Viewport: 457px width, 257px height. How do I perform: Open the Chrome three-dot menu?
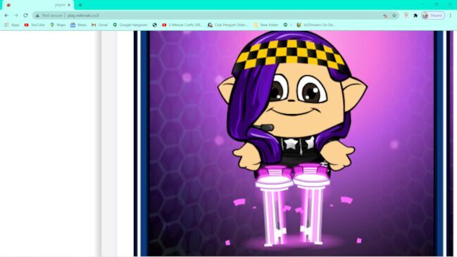click(450, 15)
